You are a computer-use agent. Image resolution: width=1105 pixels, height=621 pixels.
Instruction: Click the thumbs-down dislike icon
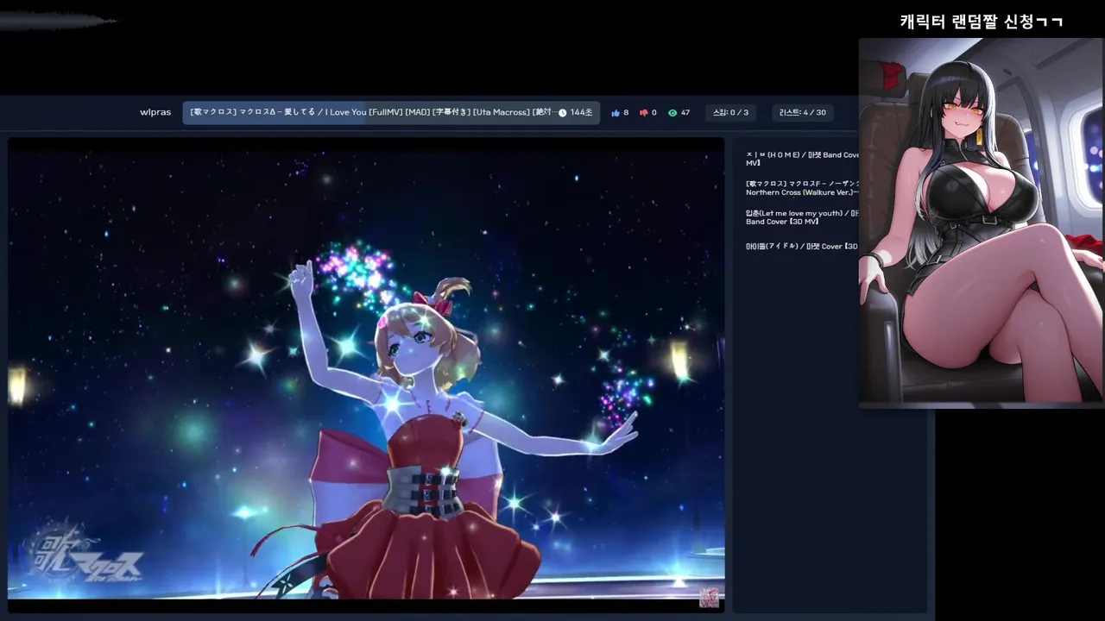(x=643, y=113)
